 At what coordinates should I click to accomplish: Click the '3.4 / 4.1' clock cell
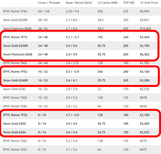(72, 80)
